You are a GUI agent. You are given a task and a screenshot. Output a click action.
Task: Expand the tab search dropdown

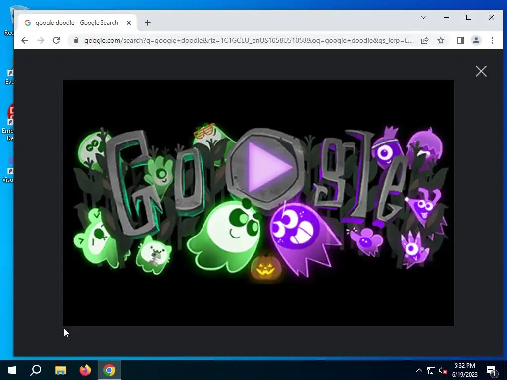click(x=423, y=17)
